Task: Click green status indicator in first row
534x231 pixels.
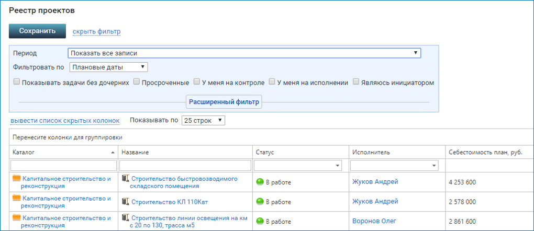Action: tap(260, 182)
